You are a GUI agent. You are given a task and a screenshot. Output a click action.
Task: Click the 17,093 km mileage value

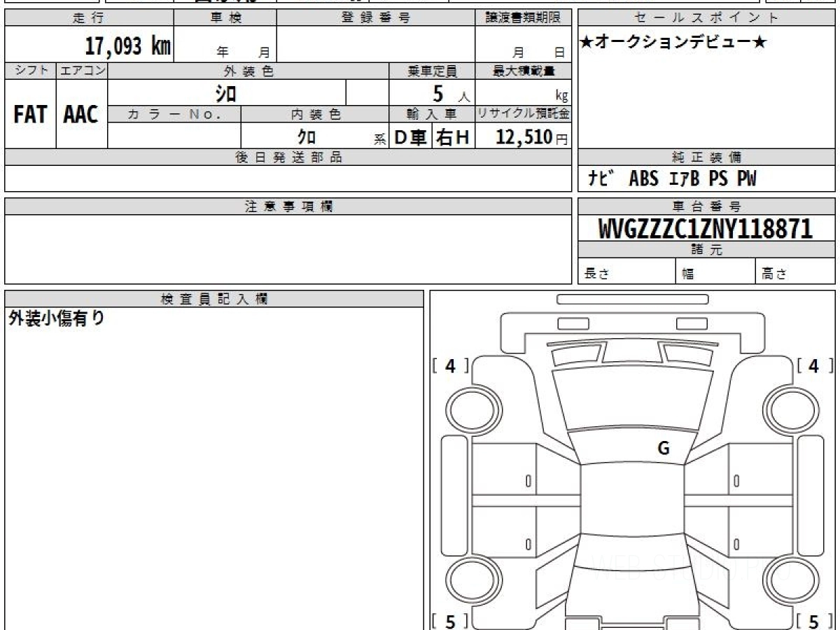(x=128, y=46)
